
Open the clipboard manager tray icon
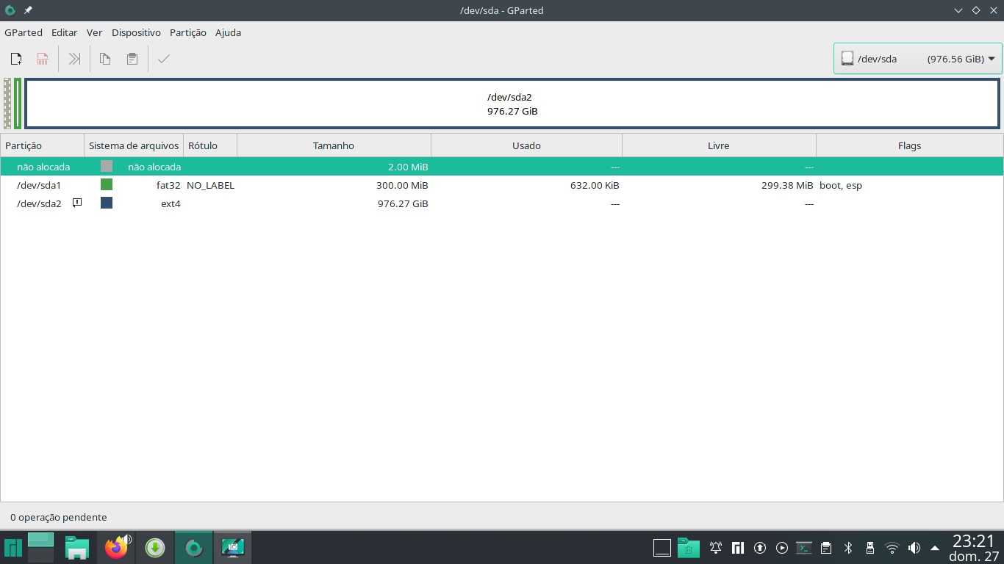826,548
